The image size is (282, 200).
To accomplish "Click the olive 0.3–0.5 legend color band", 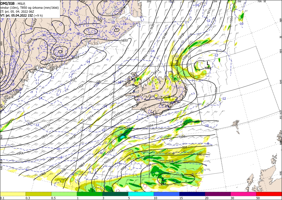I will pos(38,194).
